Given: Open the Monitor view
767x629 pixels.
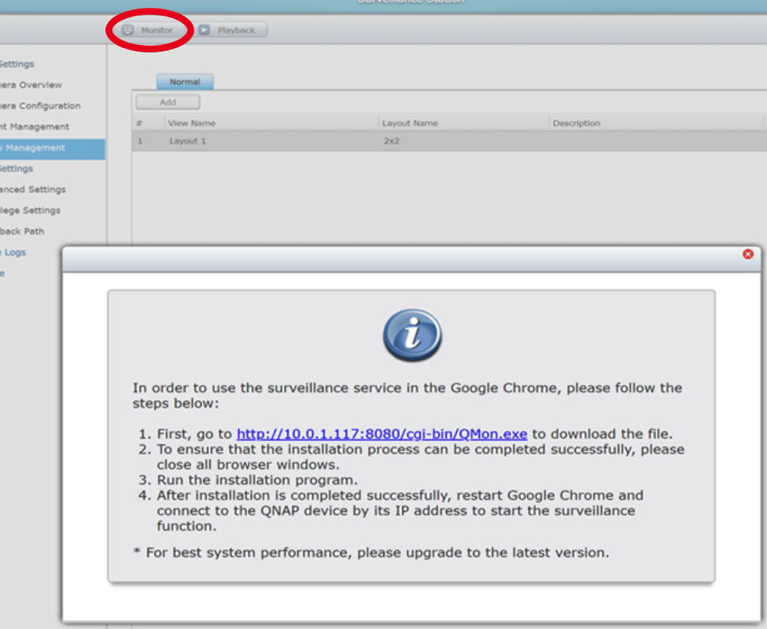Looking at the screenshot, I should click(149, 31).
